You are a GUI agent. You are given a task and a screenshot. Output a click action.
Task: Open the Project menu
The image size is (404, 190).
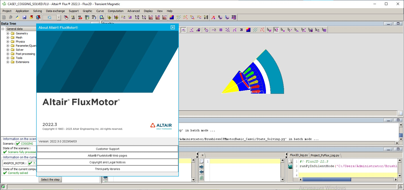coord(7,11)
